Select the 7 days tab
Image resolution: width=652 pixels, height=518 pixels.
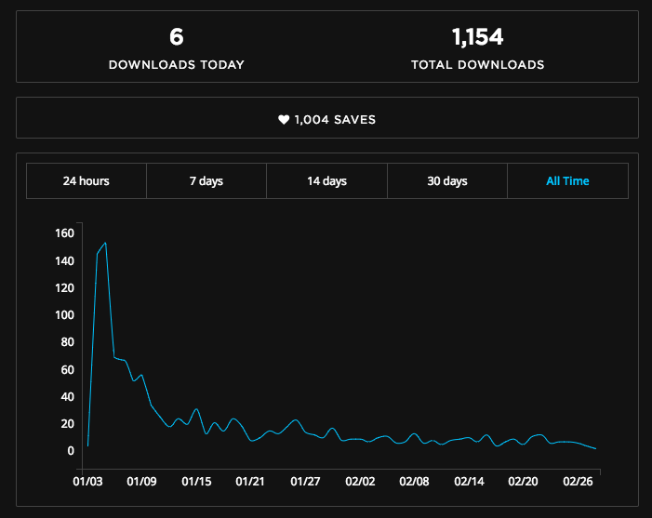[206, 180]
